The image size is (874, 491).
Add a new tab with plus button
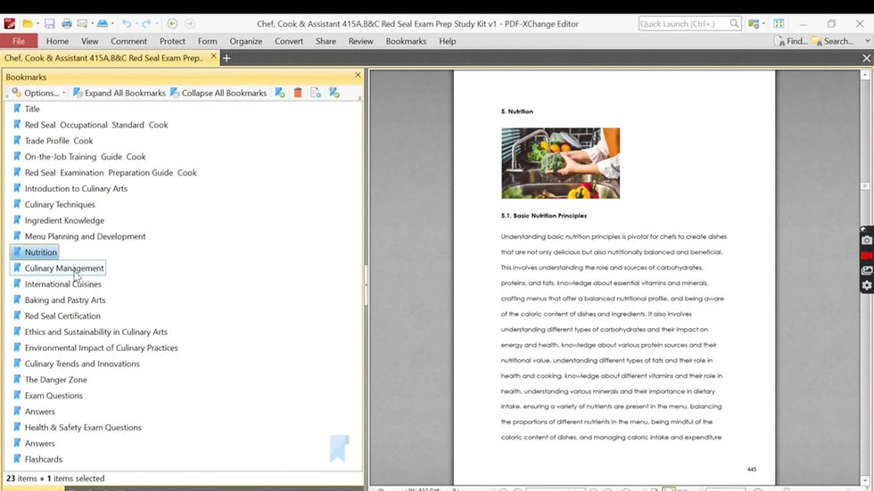227,58
